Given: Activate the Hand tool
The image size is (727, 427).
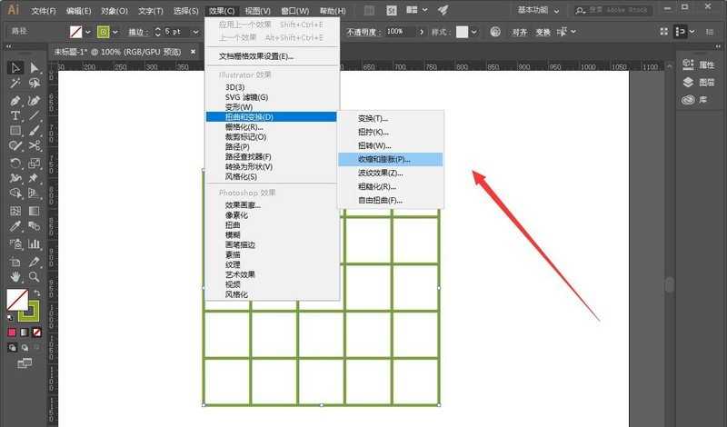Looking at the screenshot, I should tap(15, 277).
